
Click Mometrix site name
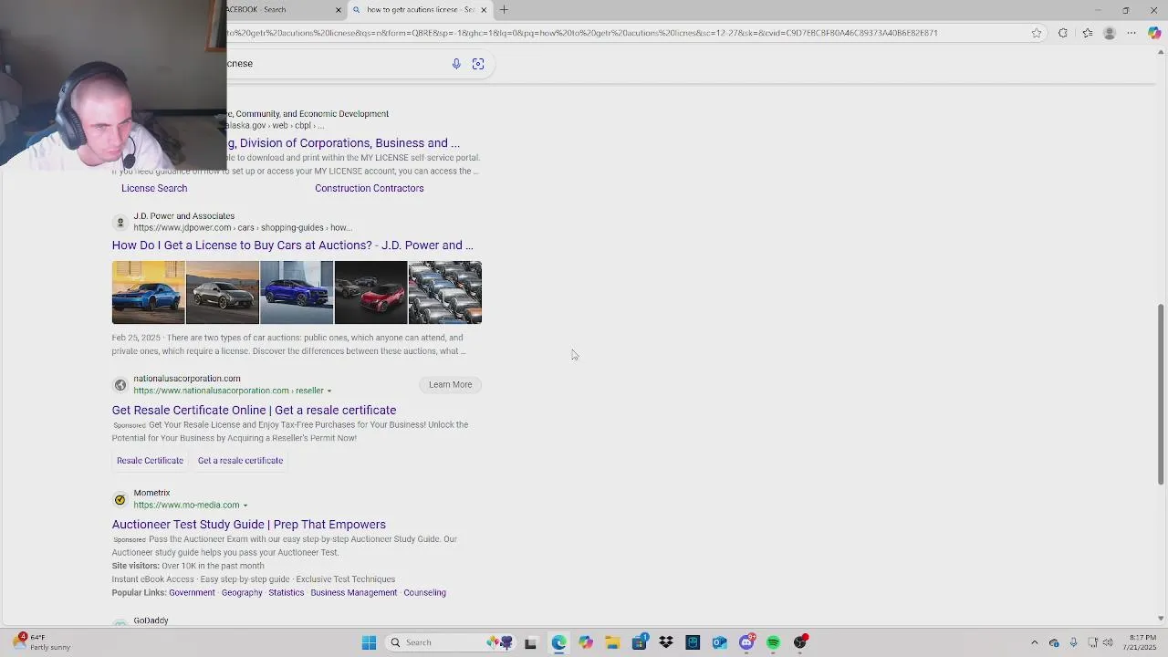151,493
